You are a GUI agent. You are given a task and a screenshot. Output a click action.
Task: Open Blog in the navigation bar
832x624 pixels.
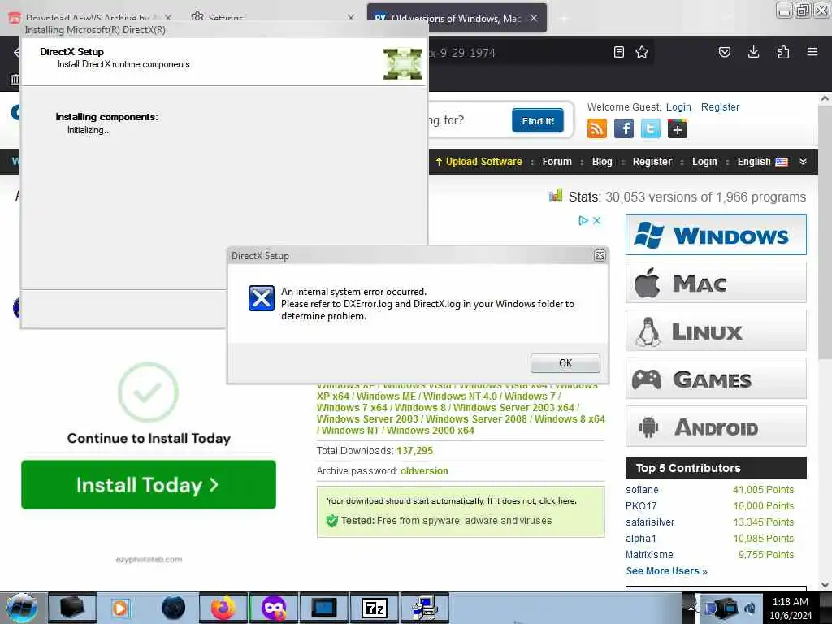coord(602,162)
